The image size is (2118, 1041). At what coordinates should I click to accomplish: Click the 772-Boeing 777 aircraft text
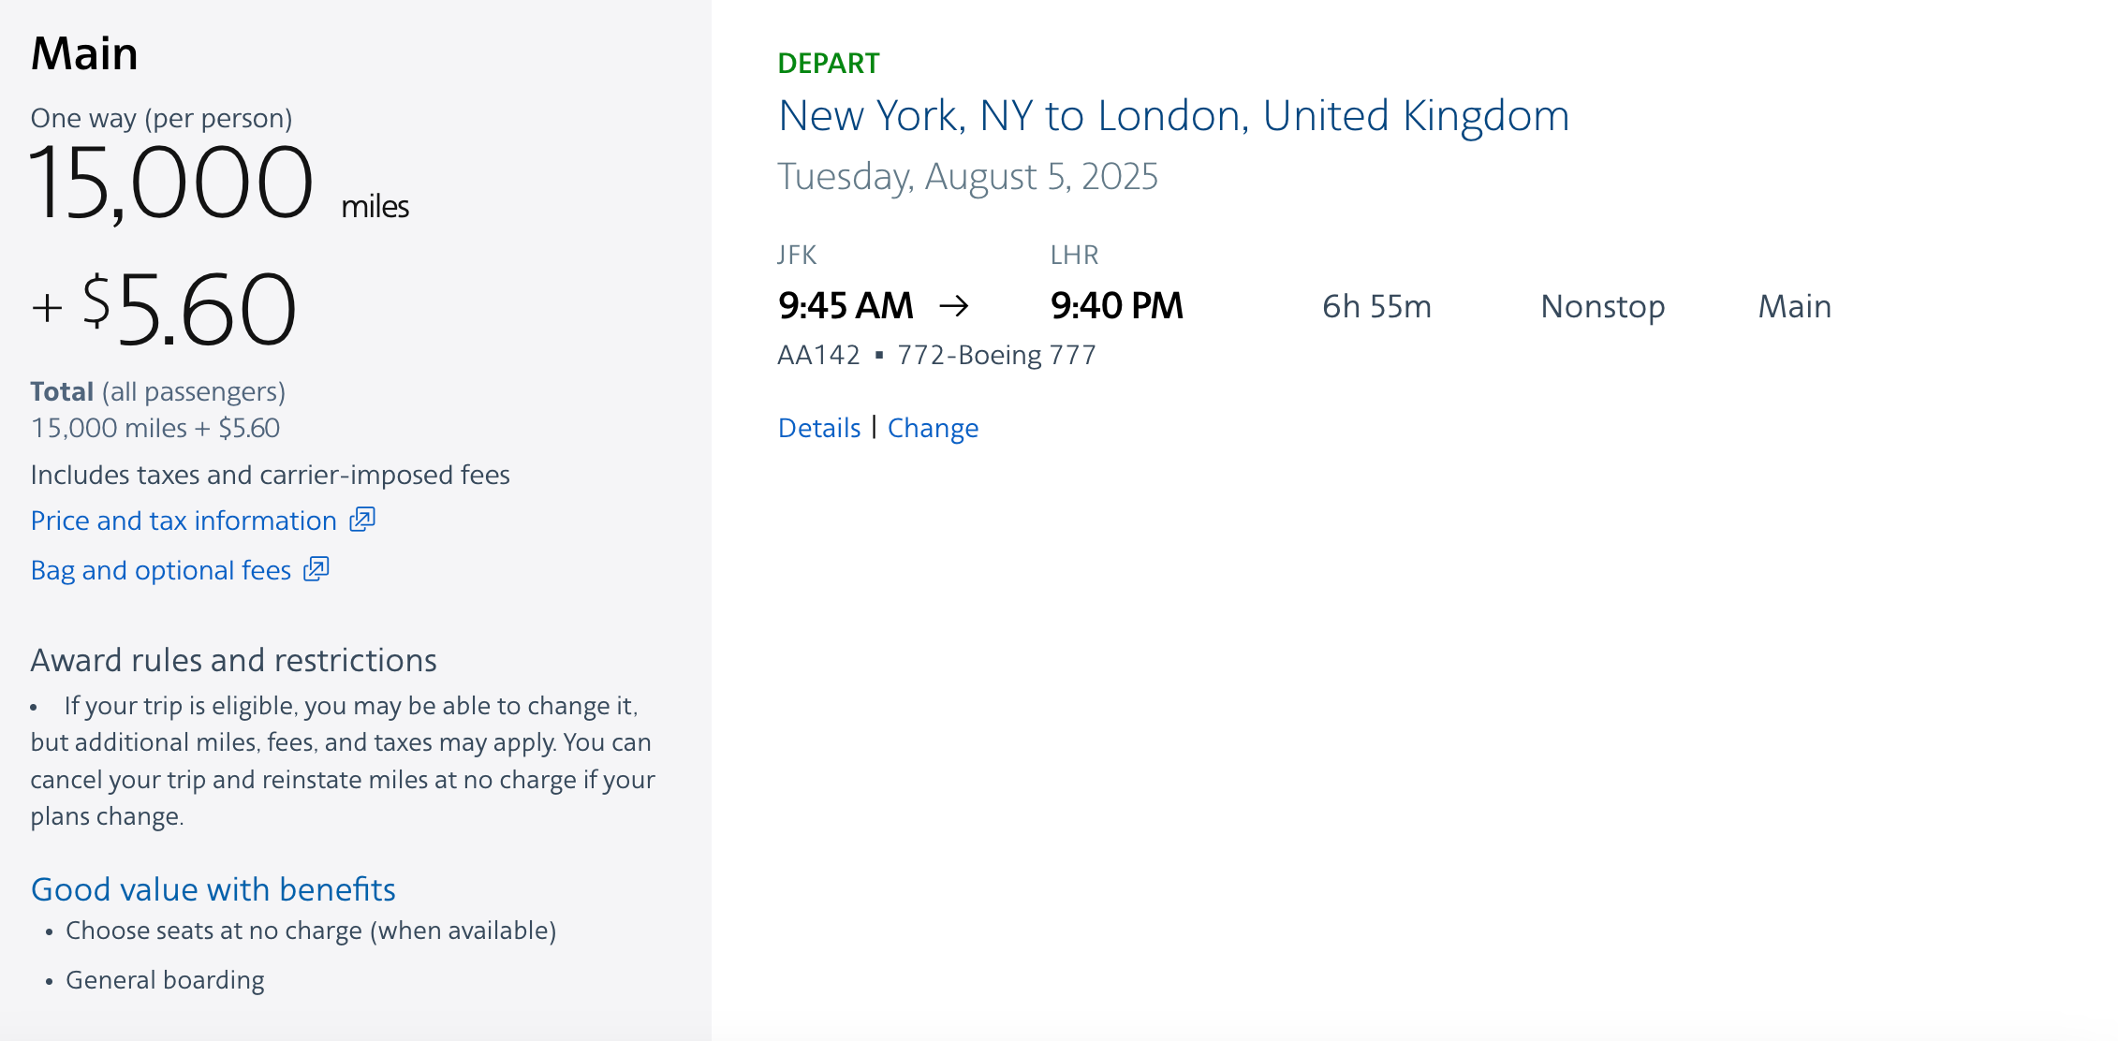pyautogui.click(x=996, y=355)
